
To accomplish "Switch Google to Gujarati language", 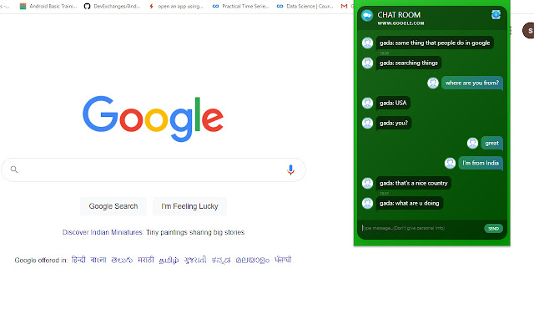I will coord(195,260).
